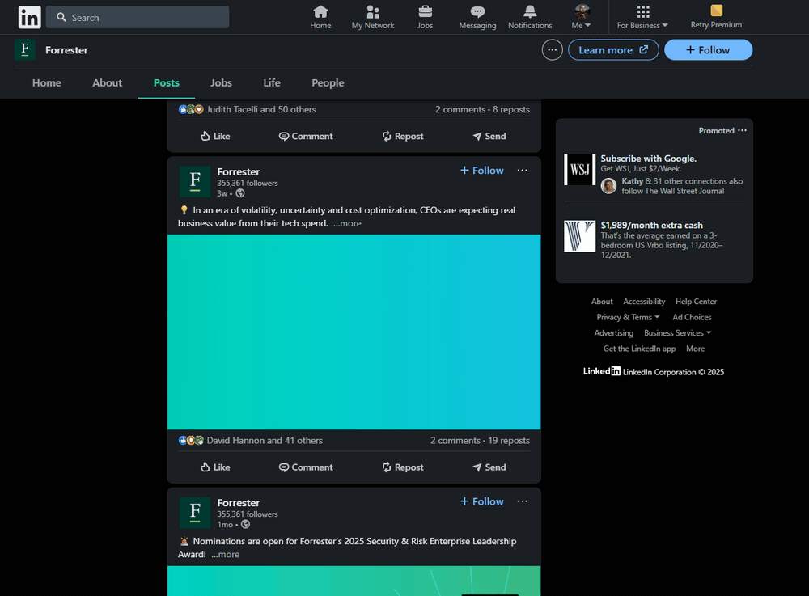View the 8 reposts link
The width and height of the screenshot is (809, 596).
[510, 109]
